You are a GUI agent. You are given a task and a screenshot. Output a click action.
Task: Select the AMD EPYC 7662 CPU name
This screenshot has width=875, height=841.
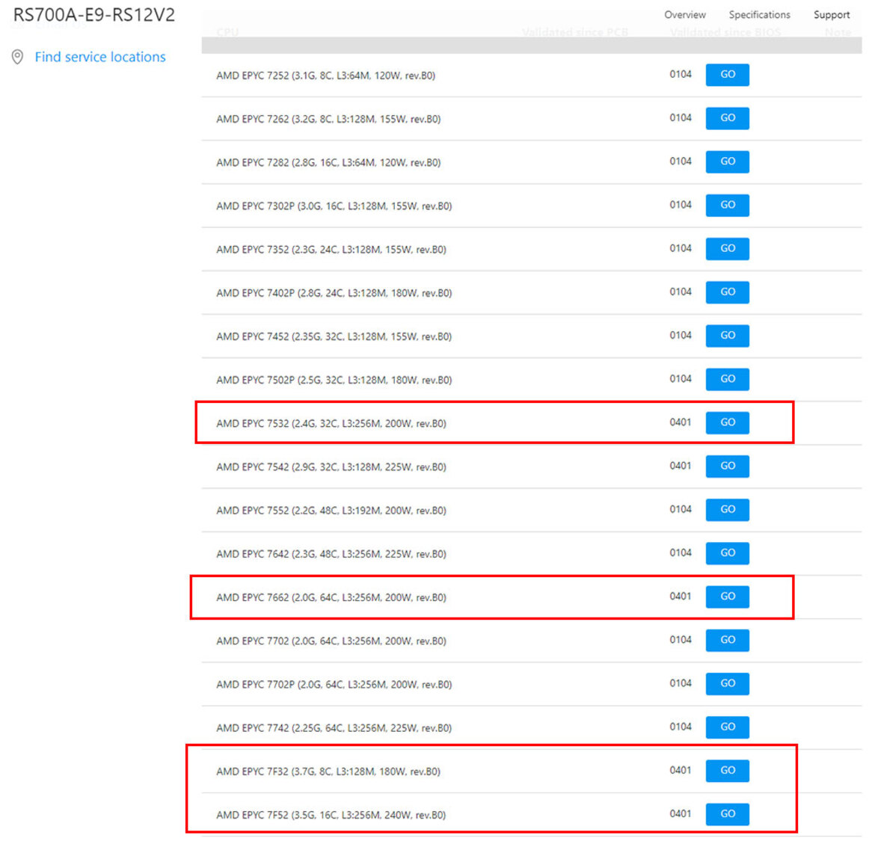(x=331, y=598)
